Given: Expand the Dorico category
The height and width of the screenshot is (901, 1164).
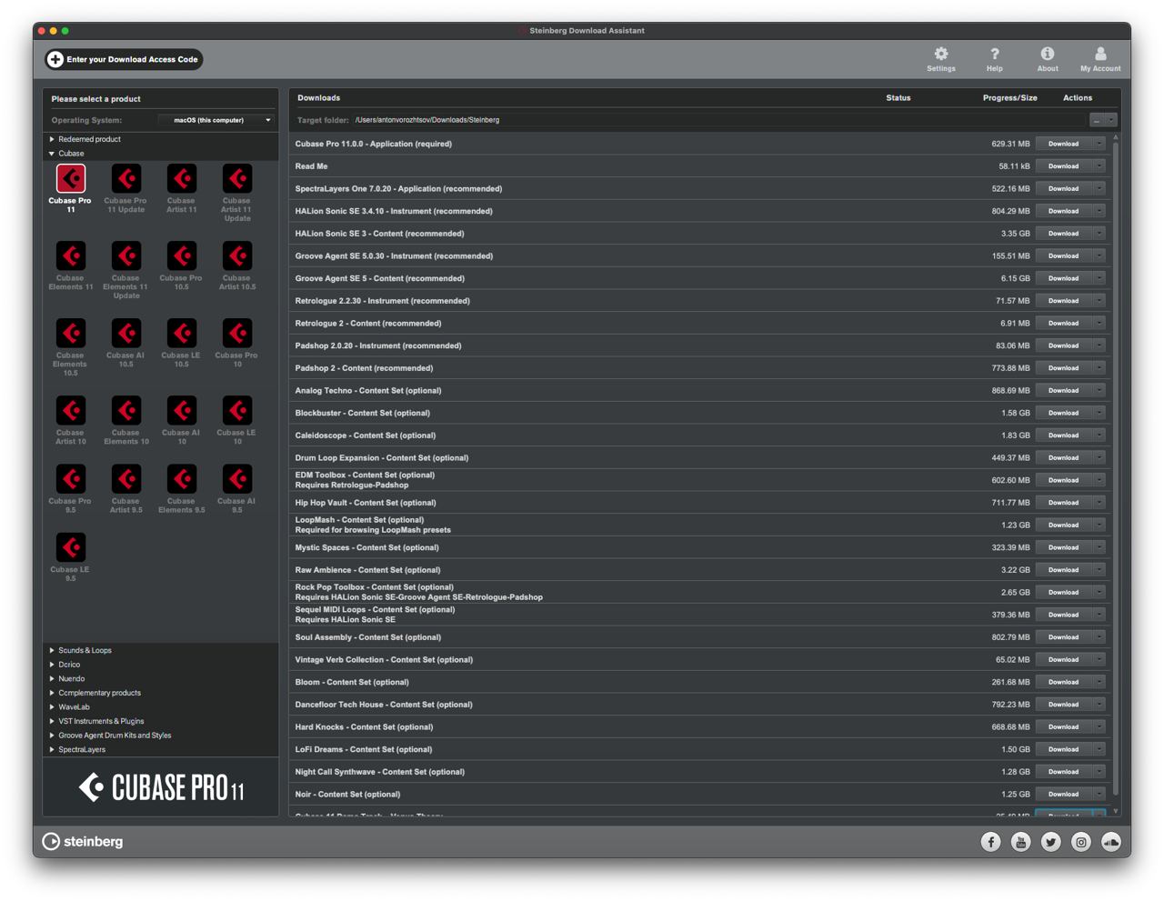Looking at the screenshot, I should point(52,665).
